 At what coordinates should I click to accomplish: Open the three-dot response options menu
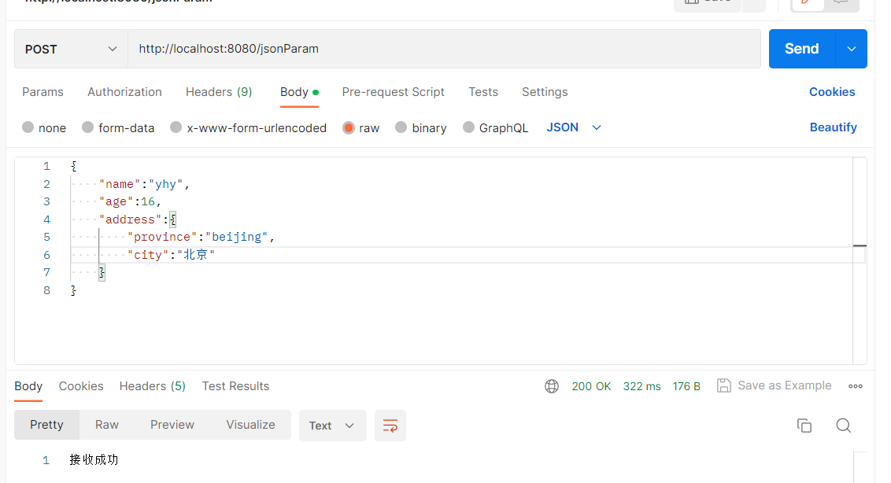(855, 385)
